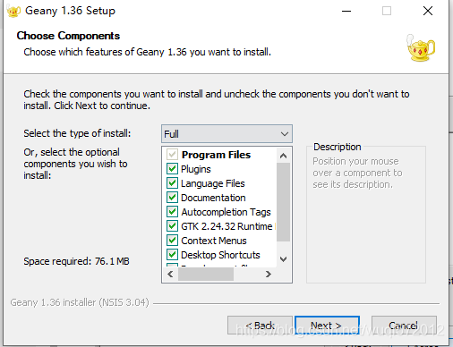Click the Geany lamp icon in title bar
Image resolution: width=453 pixels, height=347 pixels.
pyautogui.click(x=13, y=11)
